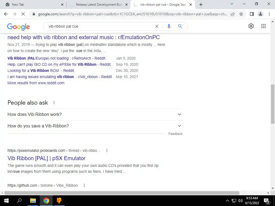
Task: Click the Chrome taskbar icon
Action: (46, 201)
